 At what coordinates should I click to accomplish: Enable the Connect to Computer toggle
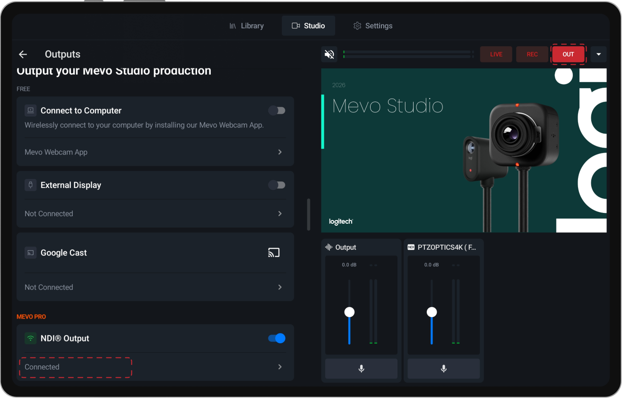click(x=276, y=110)
